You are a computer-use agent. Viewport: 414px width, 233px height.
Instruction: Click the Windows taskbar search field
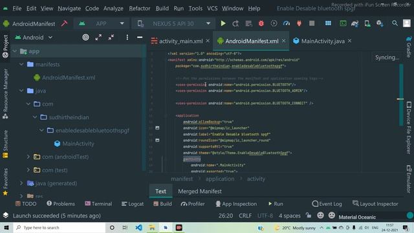point(60,227)
